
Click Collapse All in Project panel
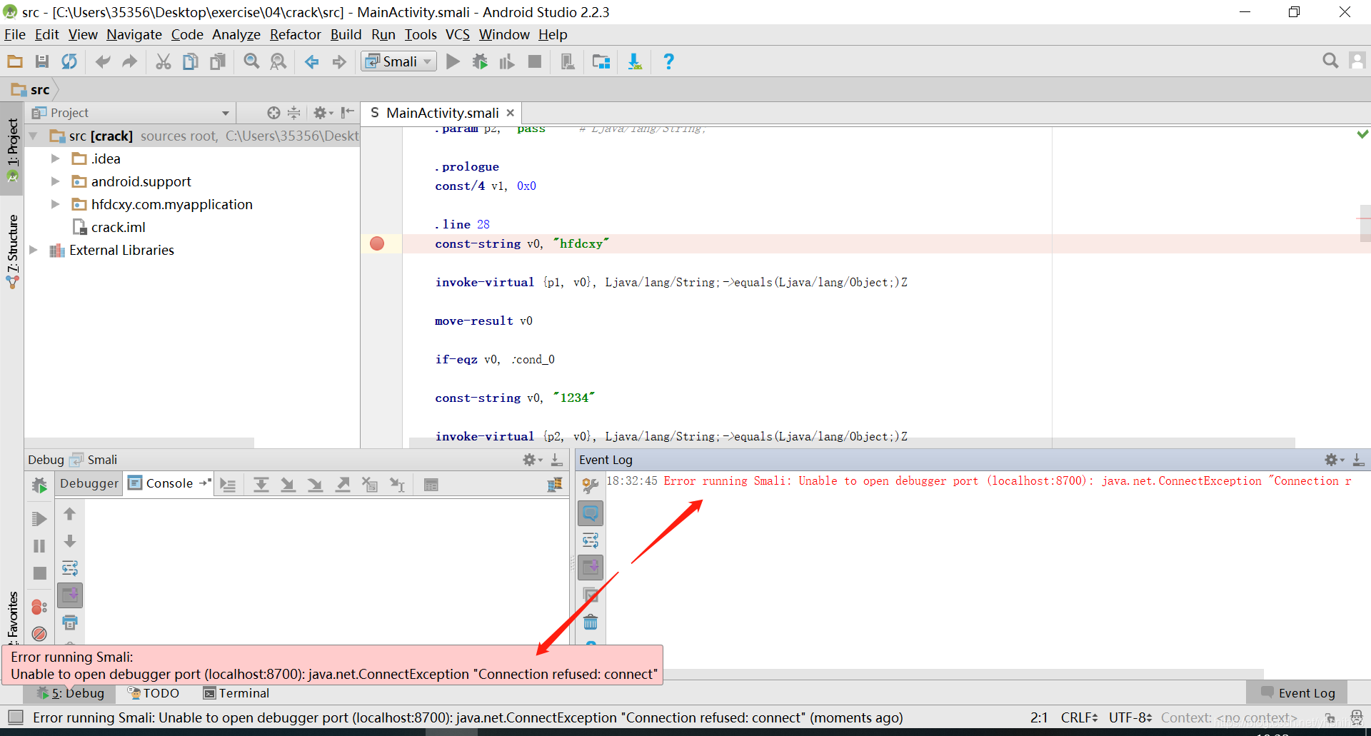(x=293, y=113)
